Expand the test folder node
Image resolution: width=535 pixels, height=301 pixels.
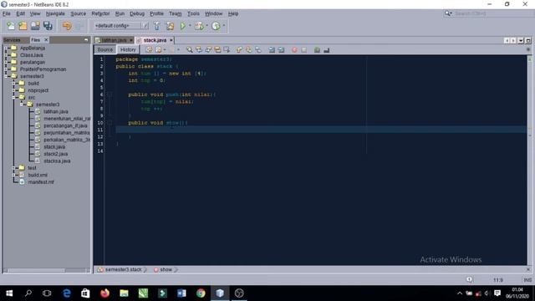click(14, 168)
